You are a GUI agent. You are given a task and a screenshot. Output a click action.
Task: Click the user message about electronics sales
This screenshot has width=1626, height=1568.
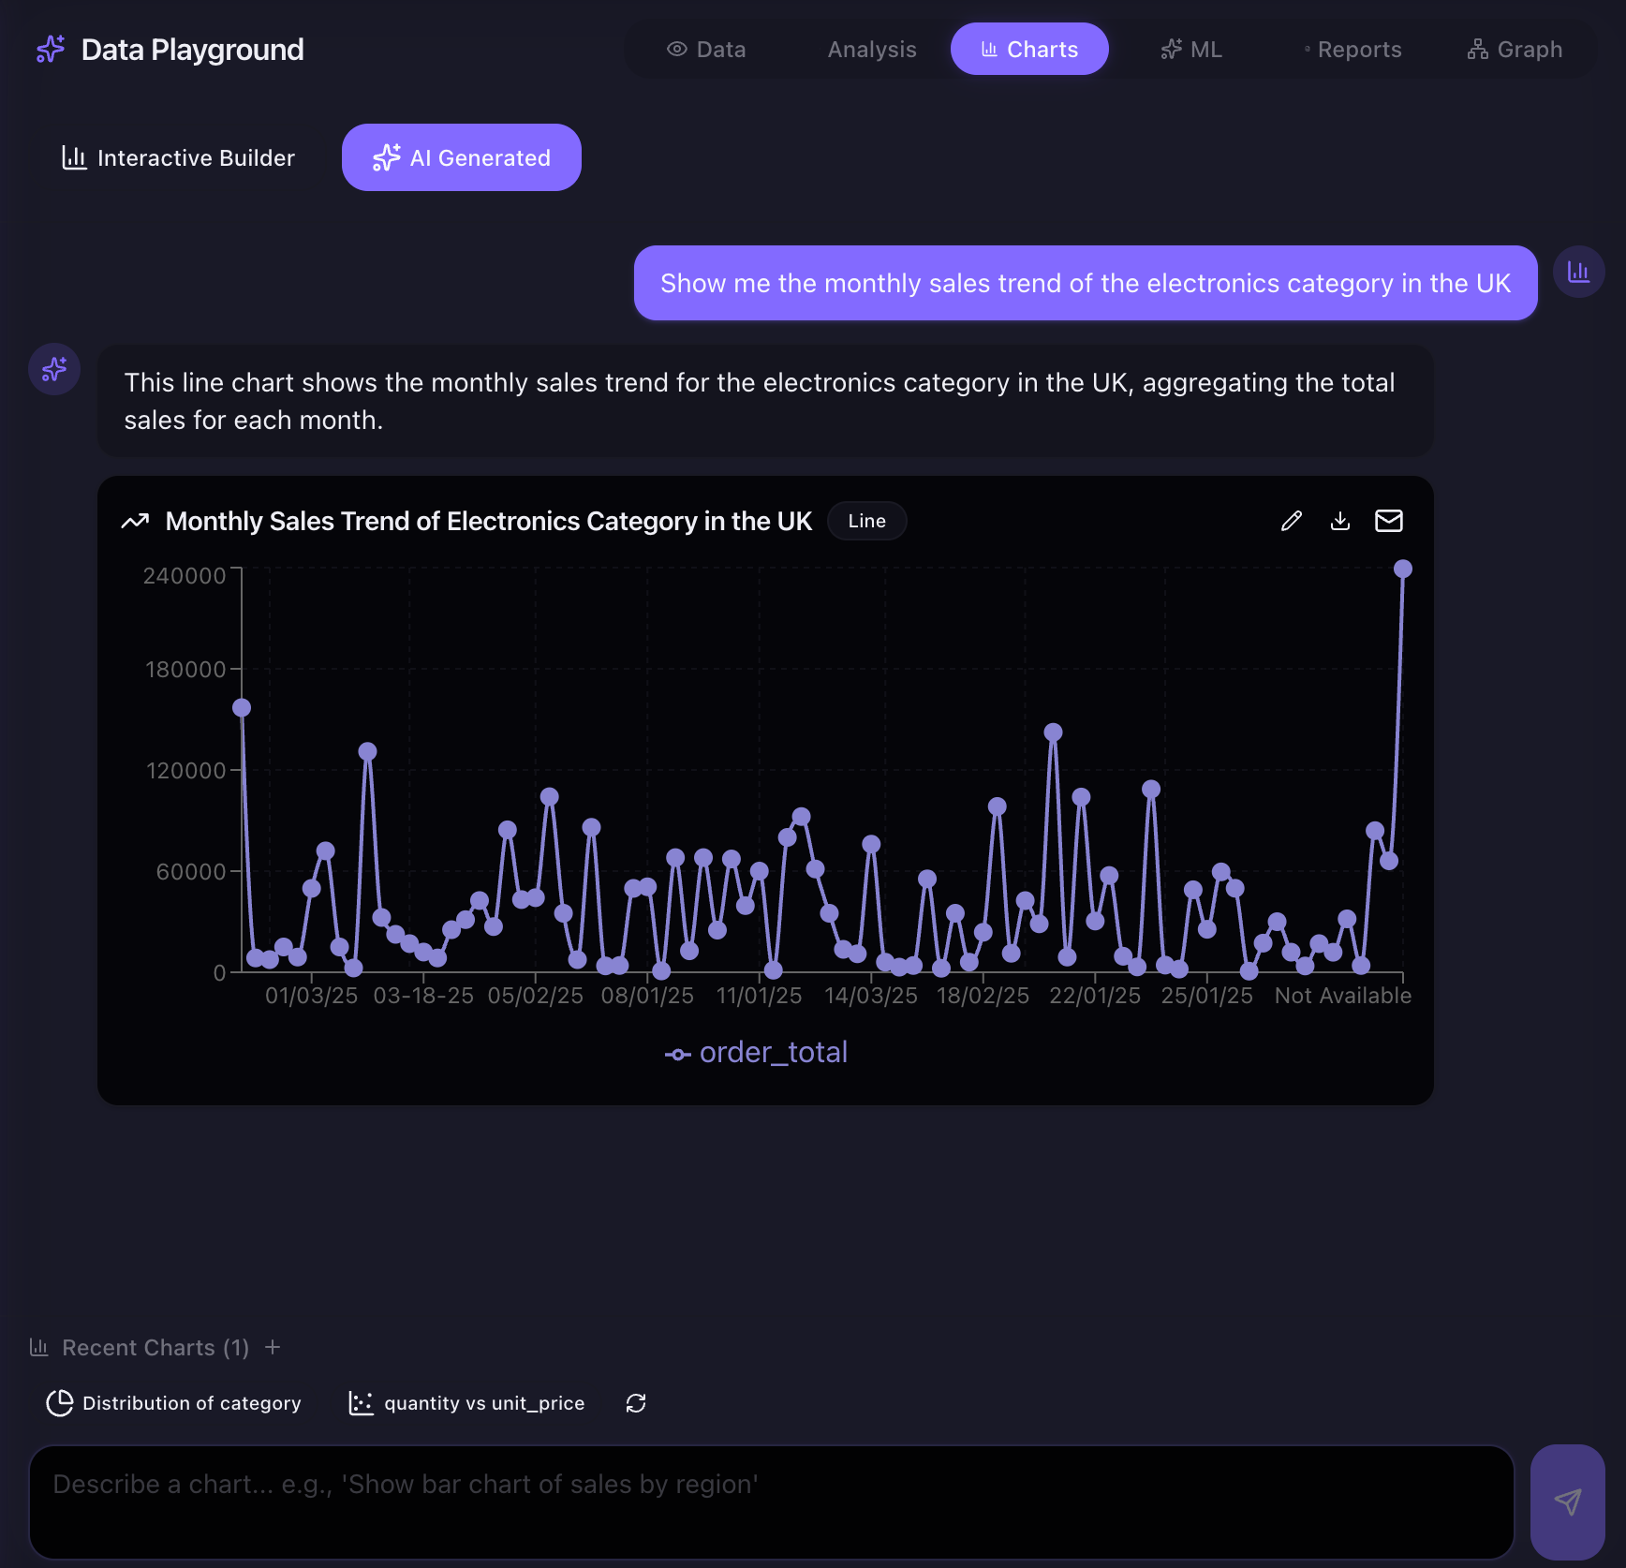point(1086,283)
